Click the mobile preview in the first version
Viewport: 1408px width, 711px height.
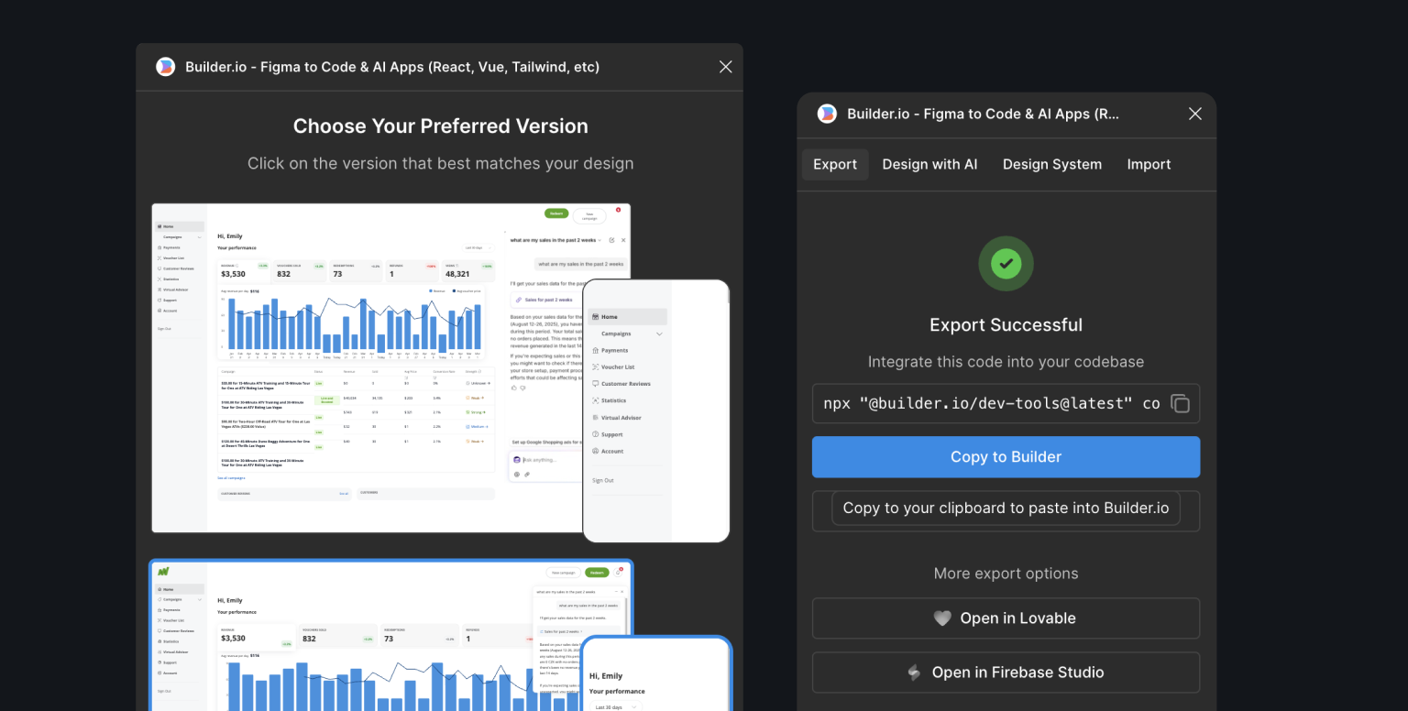656,411
